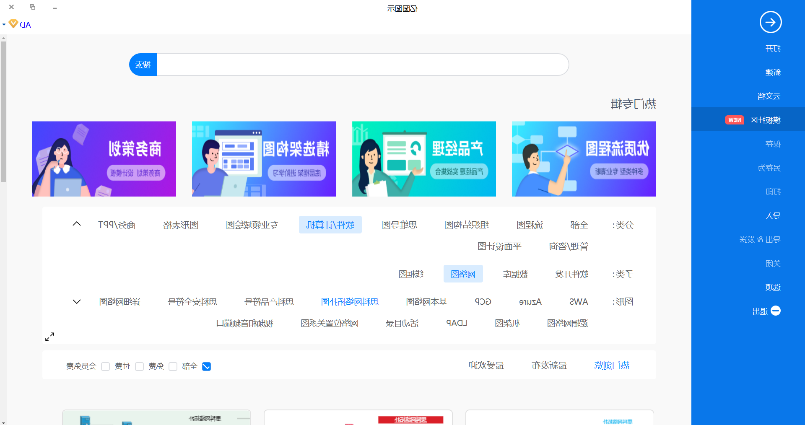Click 保存 in the sidebar
Screen dimensions: 805x425
pos(773,144)
